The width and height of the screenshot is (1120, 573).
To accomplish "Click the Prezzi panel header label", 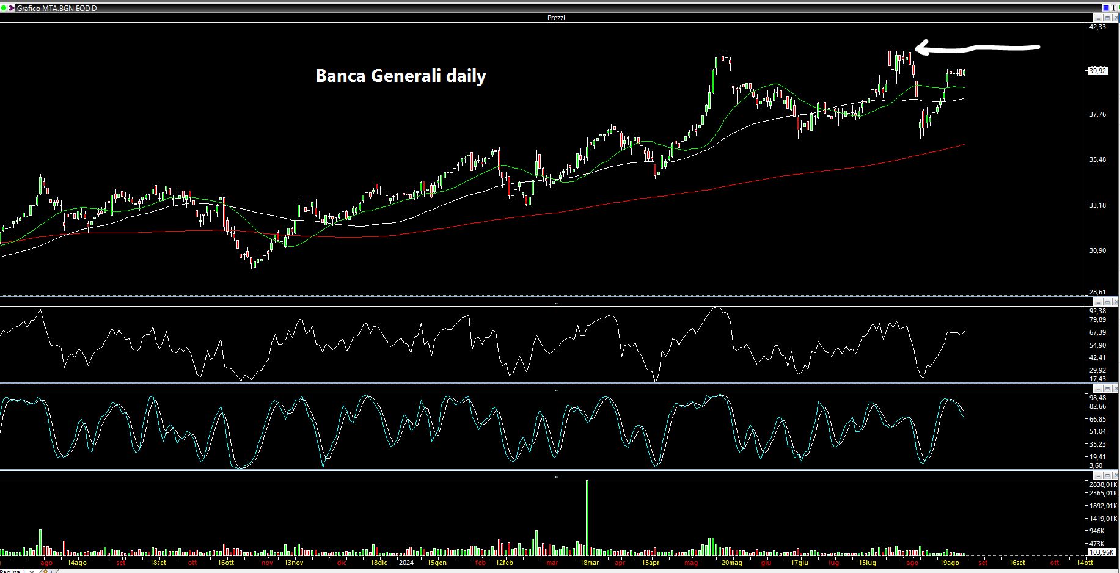I will tap(556, 18).
